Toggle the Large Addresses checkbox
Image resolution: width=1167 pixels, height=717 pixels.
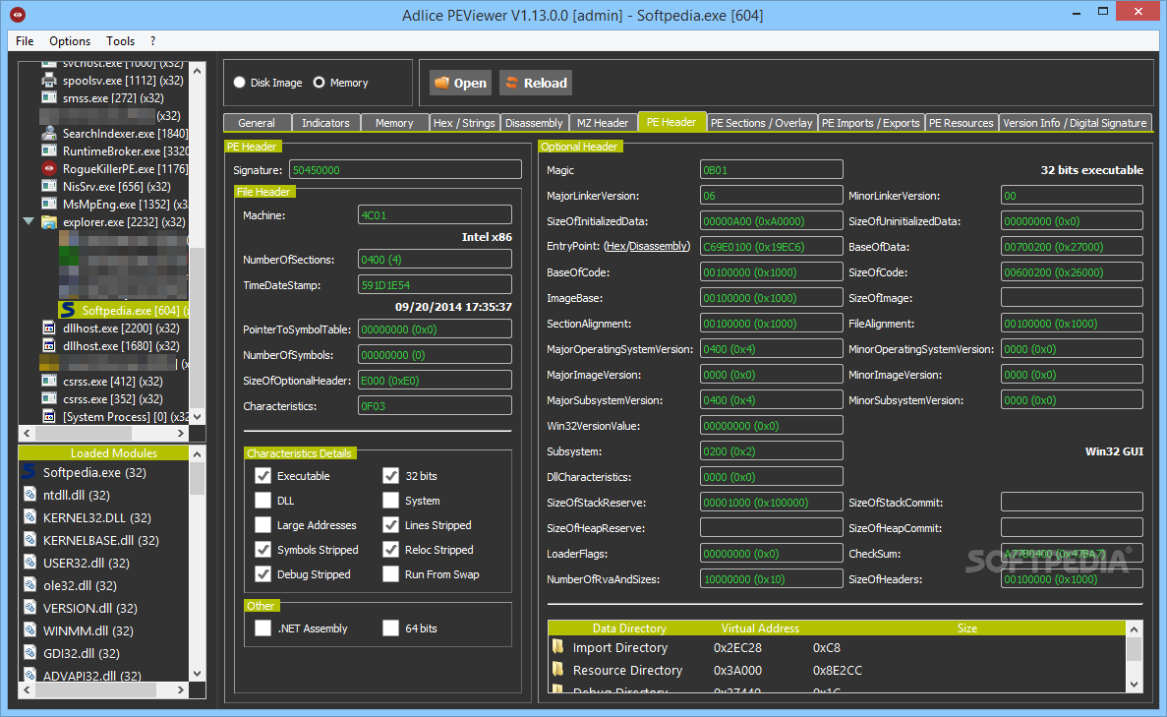263,525
